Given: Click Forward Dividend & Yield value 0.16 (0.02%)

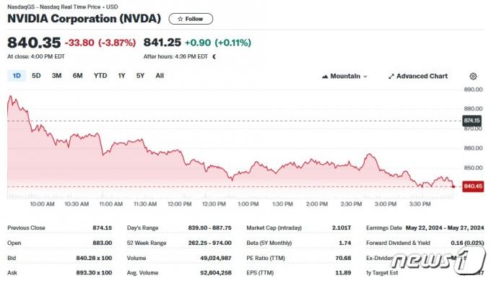Looking at the screenshot, I should (467, 243).
